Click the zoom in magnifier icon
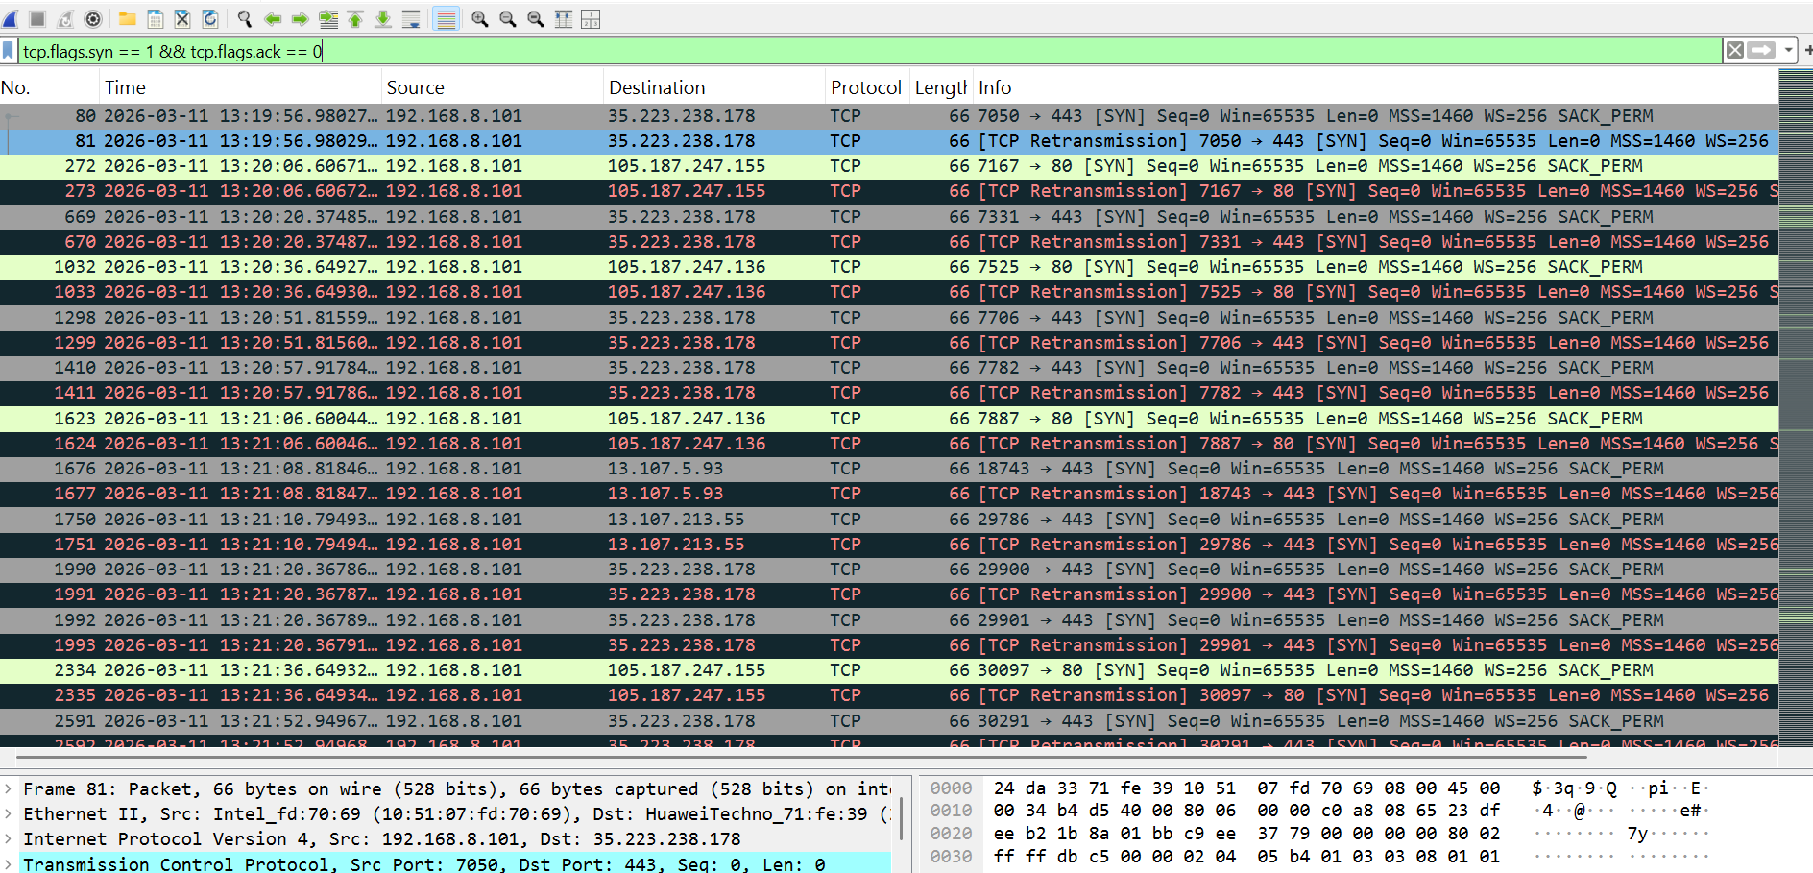The height and width of the screenshot is (873, 1813). pyautogui.click(x=479, y=19)
